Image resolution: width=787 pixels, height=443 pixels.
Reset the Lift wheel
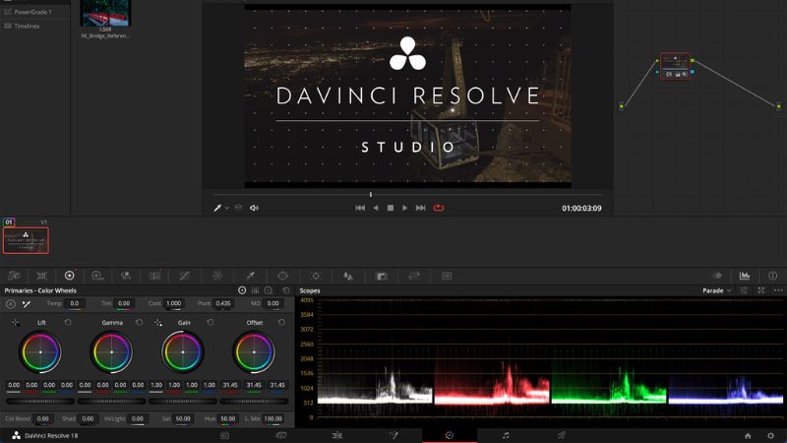(68, 323)
